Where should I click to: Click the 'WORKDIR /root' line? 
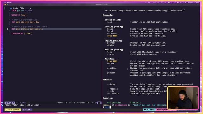(19, 15)
